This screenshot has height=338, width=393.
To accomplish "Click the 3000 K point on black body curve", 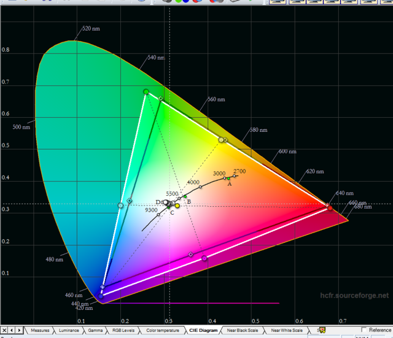I will click(225, 179).
